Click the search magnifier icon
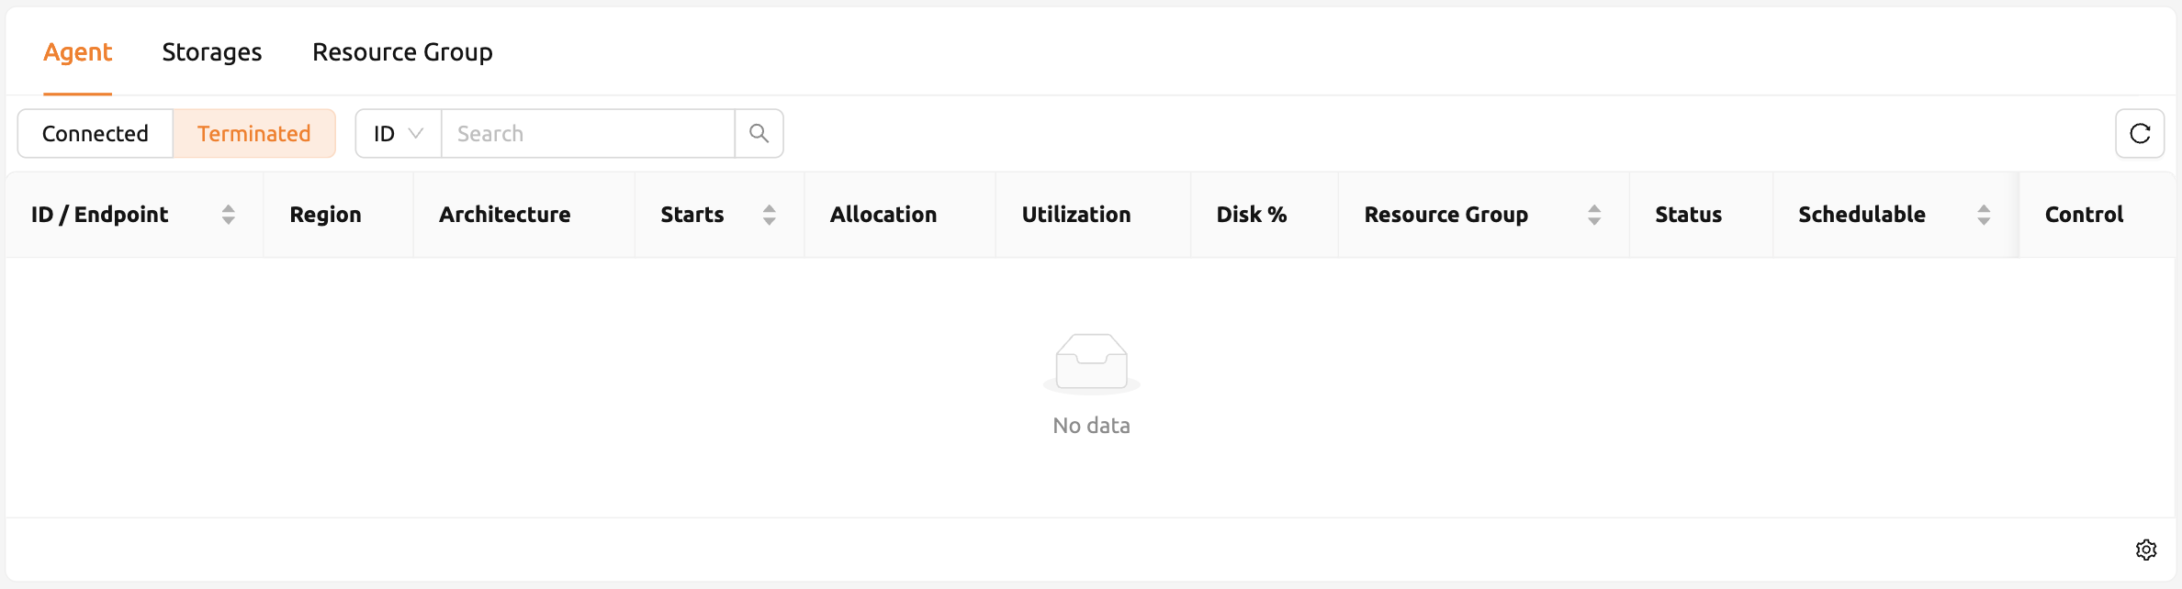This screenshot has width=2182, height=589. point(759,134)
